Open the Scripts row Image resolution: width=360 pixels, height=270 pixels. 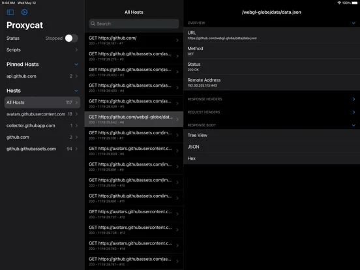click(42, 50)
